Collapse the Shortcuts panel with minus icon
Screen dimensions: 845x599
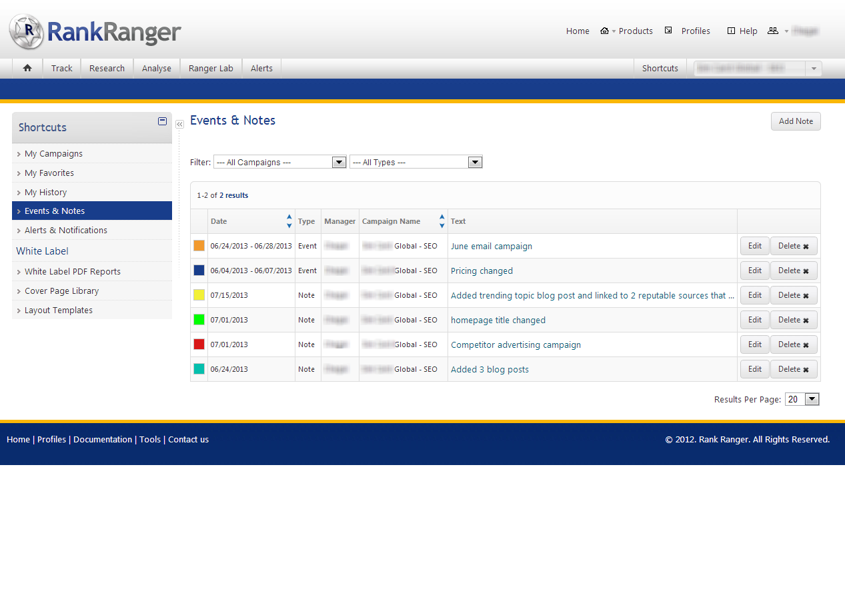click(162, 121)
